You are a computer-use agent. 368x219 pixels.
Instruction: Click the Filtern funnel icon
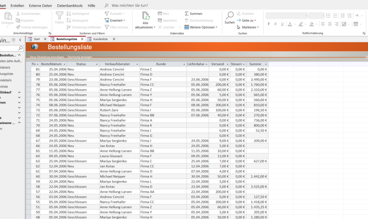[x=59, y=15]
